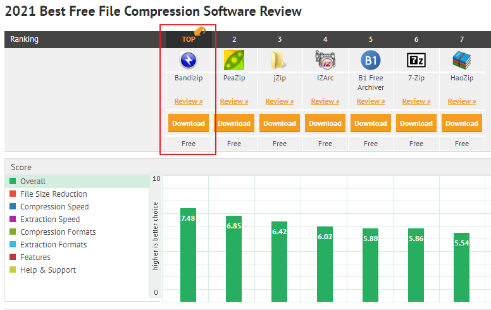Open the PeaZip Review link
The image size is (491, 310).
234,101
